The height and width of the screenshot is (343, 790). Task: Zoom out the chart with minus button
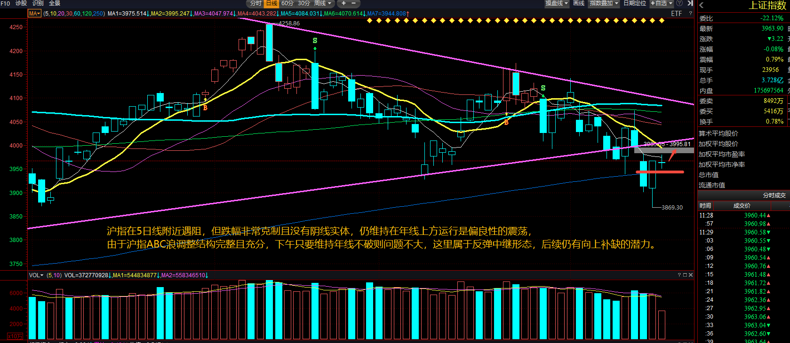(x=354, y=3)
